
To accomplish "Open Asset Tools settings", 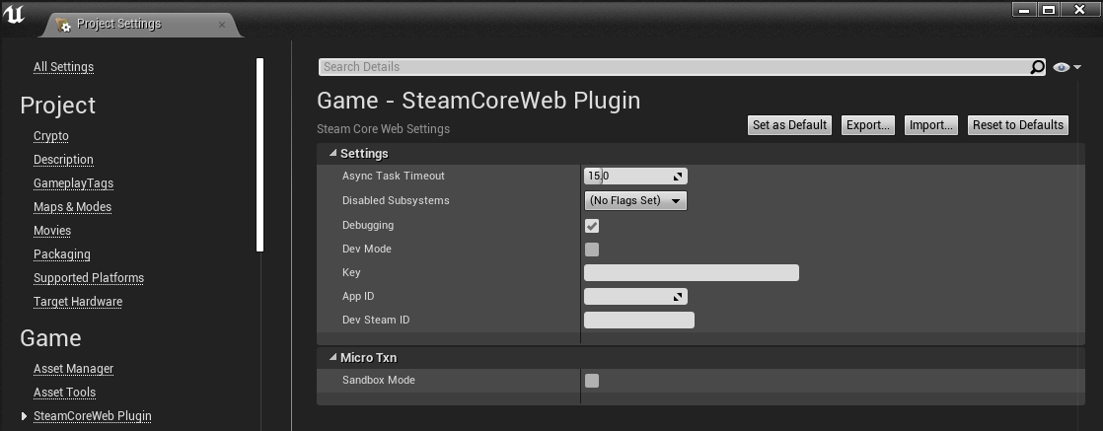I will pyautogui.click(x=64, y=393).
